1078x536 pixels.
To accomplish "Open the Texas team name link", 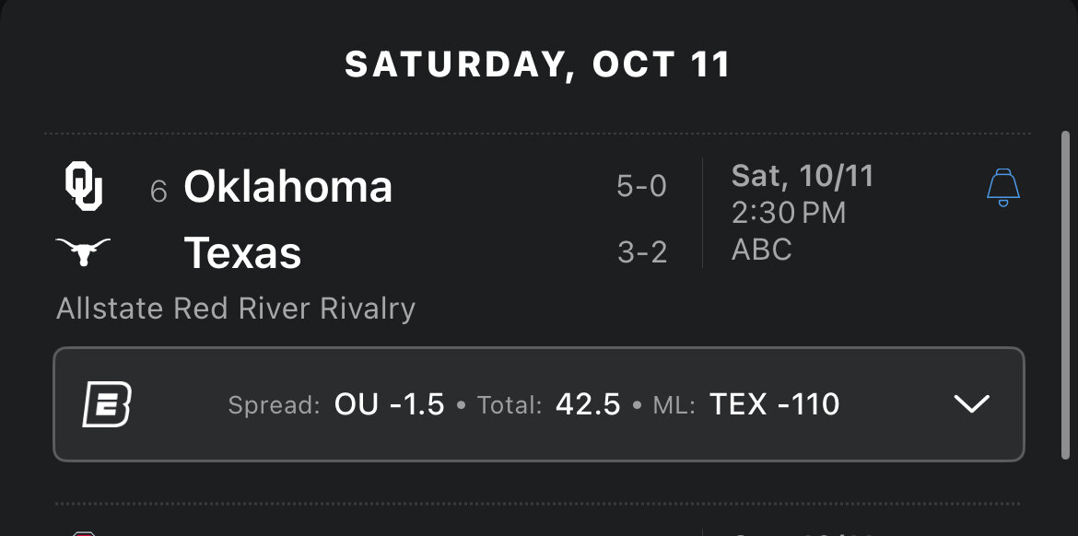I will (242, 252).
